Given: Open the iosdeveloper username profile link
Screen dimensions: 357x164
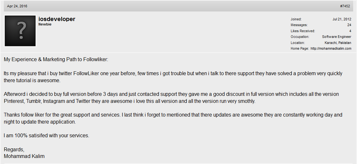Looking at the screenshot, I should coord(57,19).
